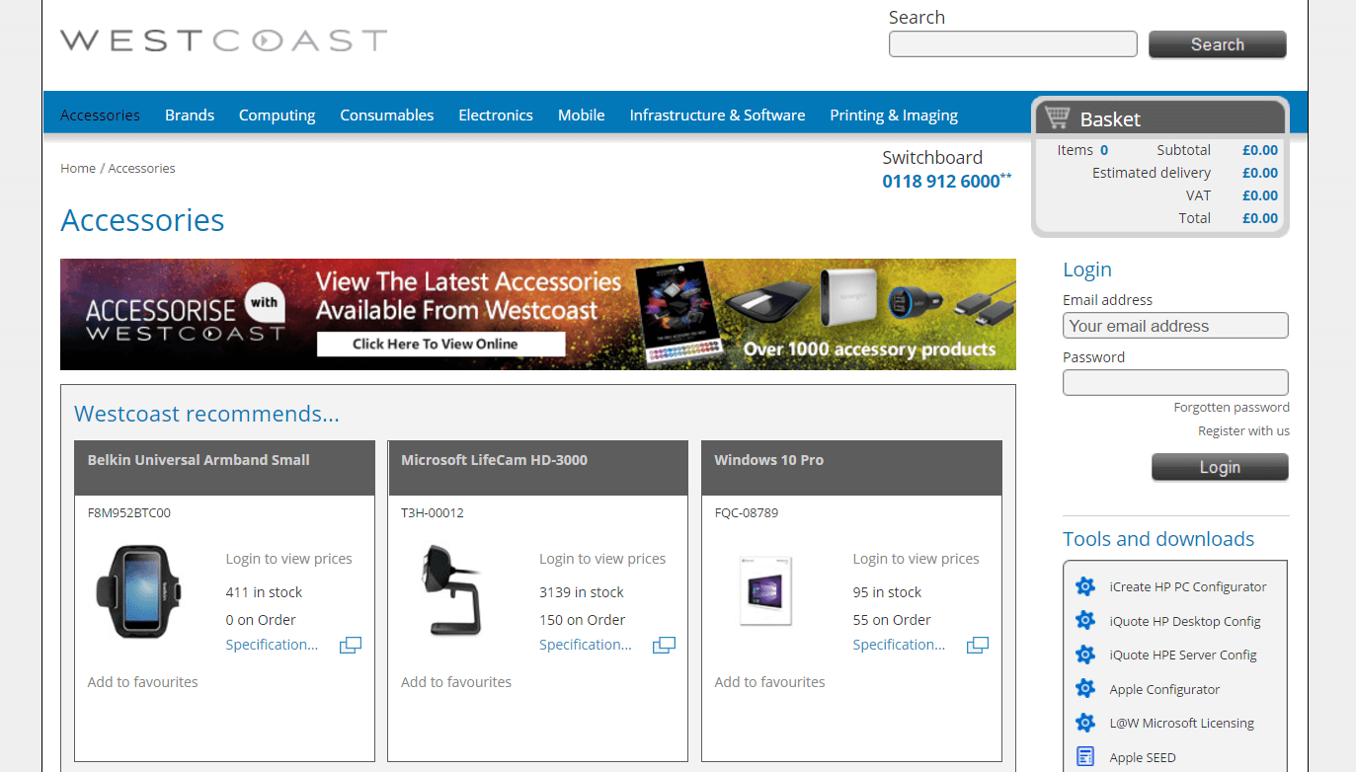1356x772 pixels.
Task: Click the Forgotten password link
Action: coord(1232,407)
